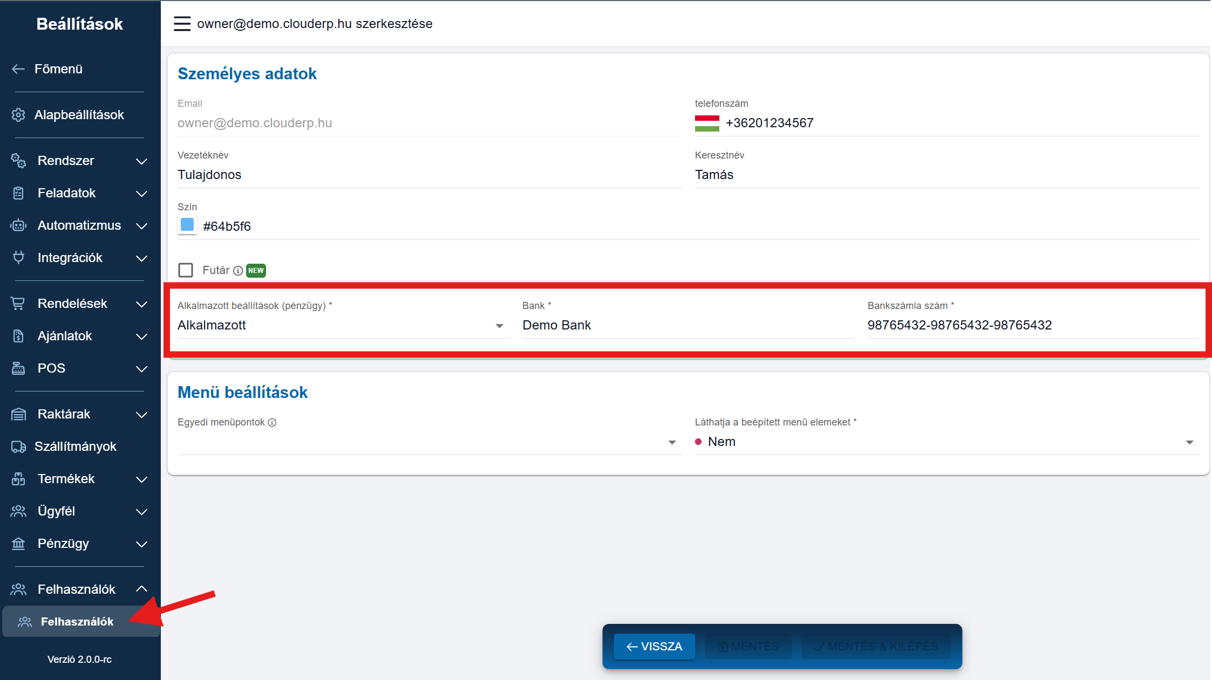Open the blue Szín color swatch
The image size is (1212, 680).
coord(187,225)
